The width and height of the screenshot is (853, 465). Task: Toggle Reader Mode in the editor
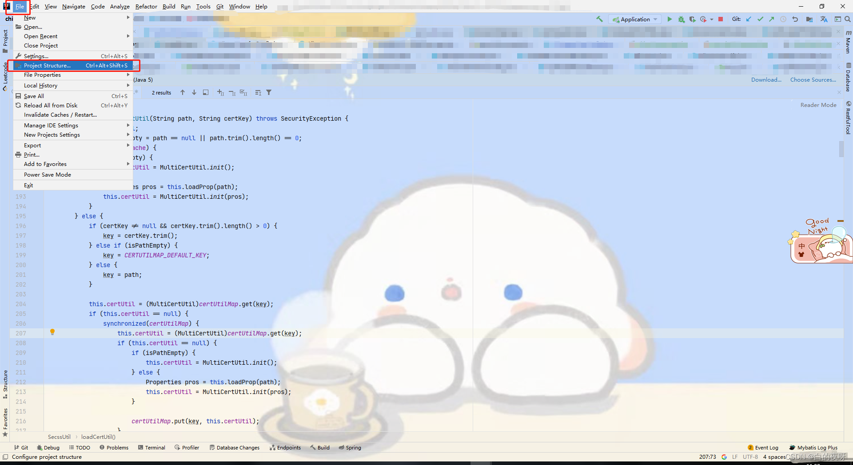[x=818, y=105]
